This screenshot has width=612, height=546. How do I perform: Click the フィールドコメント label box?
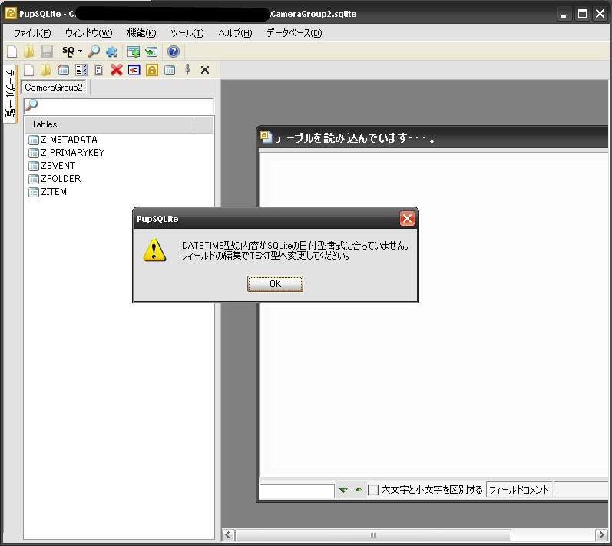click(519, 490)
